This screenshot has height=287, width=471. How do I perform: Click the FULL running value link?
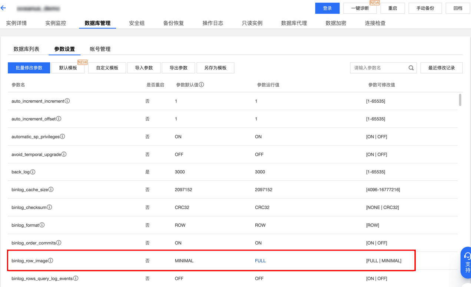point(260,261)
